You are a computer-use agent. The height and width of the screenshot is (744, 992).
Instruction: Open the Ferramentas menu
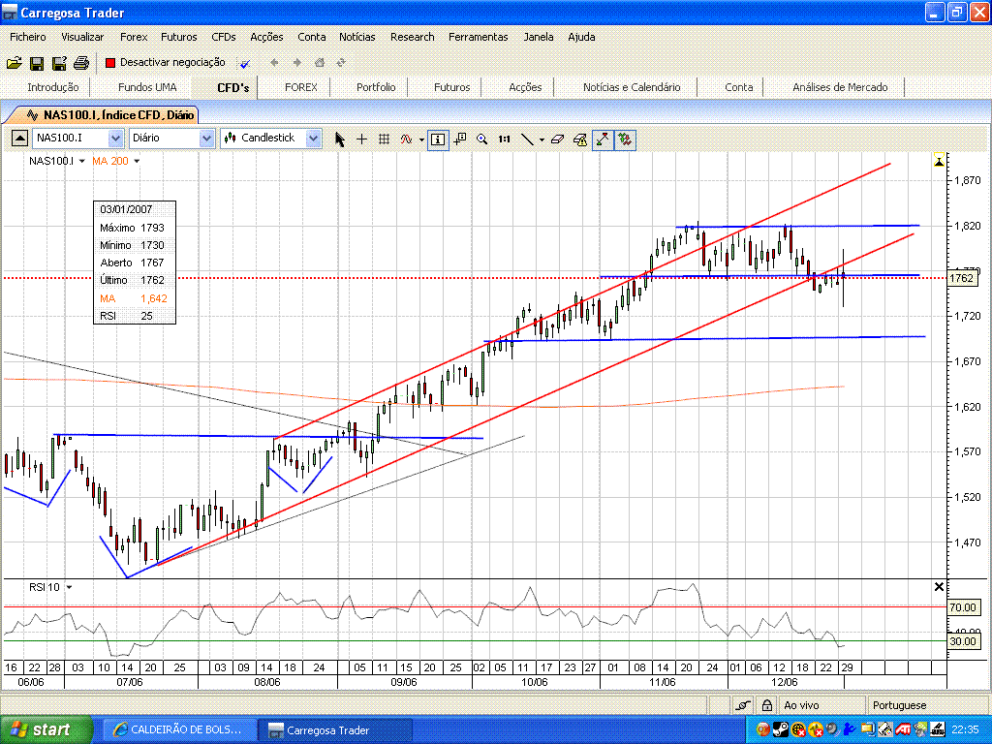478,37
